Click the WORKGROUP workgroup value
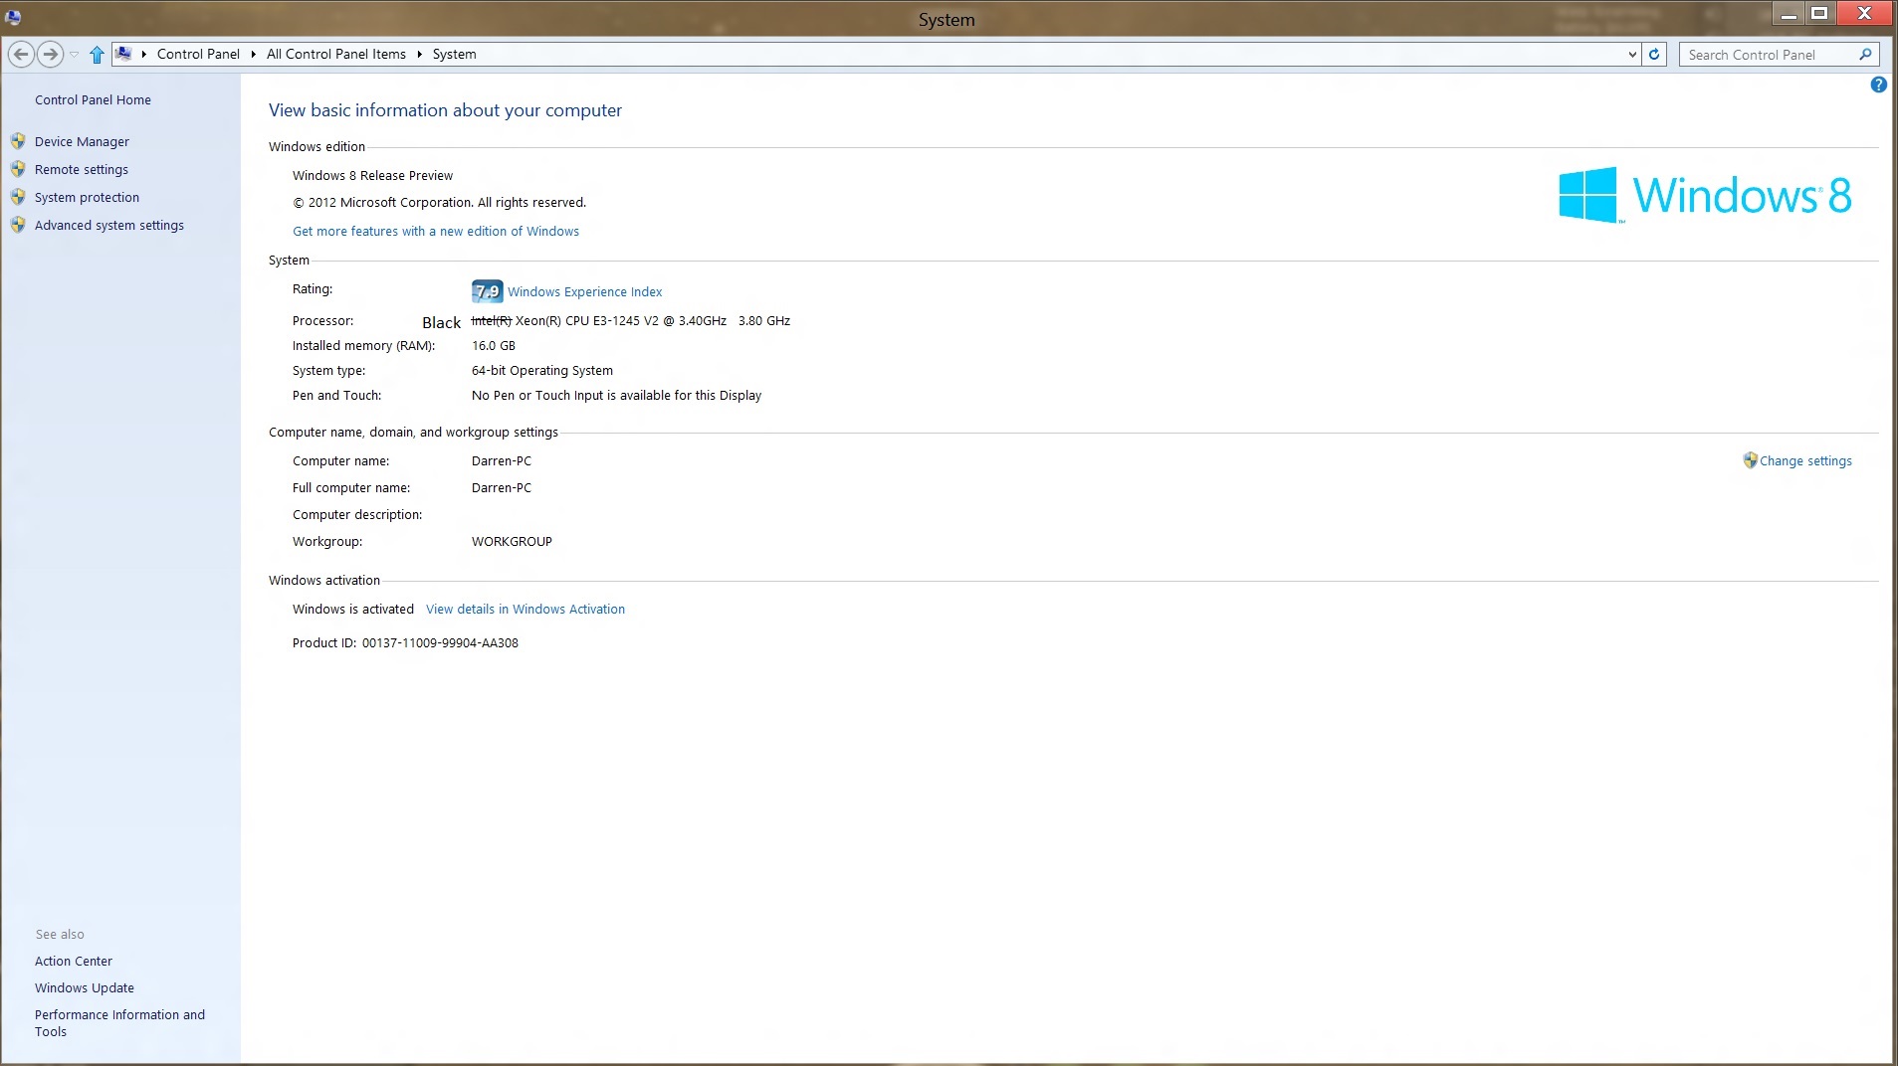This screenshot has height=1066, width=1898. (x=512, y=542)
